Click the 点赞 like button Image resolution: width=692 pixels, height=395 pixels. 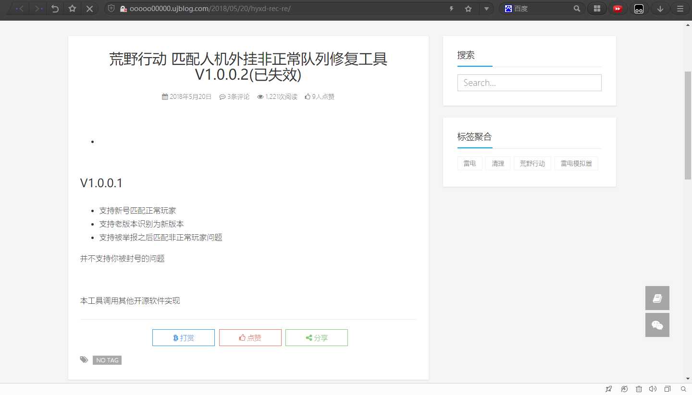pos(250,338)
